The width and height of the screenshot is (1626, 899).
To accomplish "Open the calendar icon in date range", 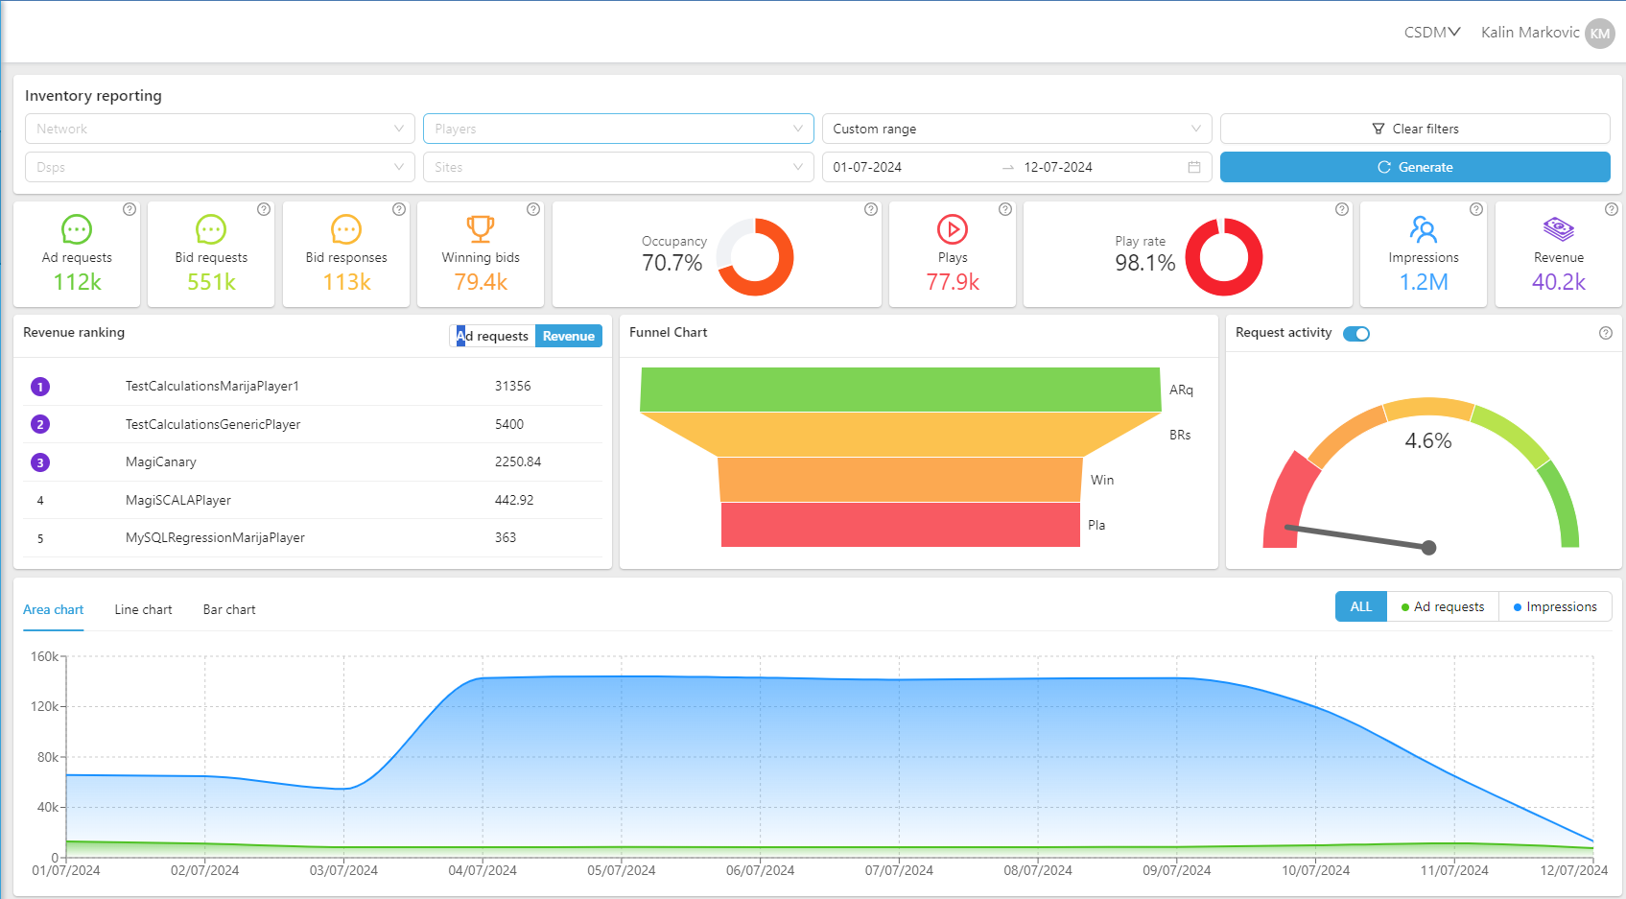I will click(1194, 167).
